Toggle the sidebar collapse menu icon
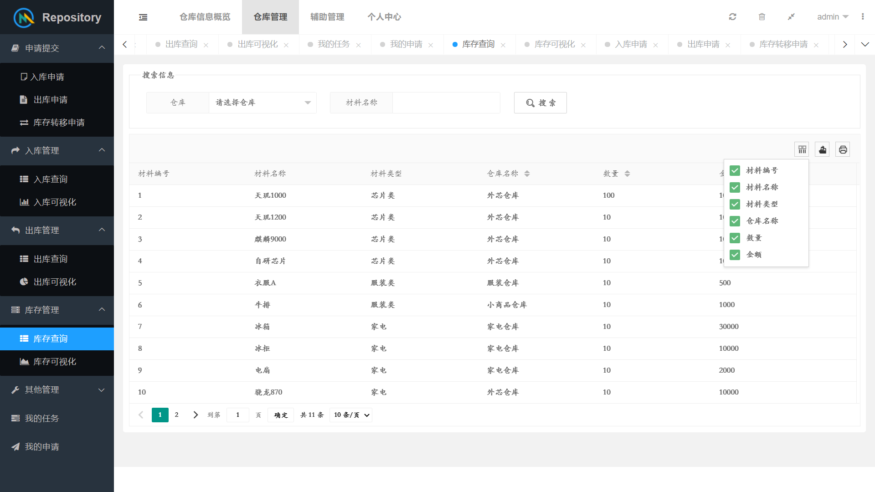Screen dimensions: 875x492 [143, 17]
